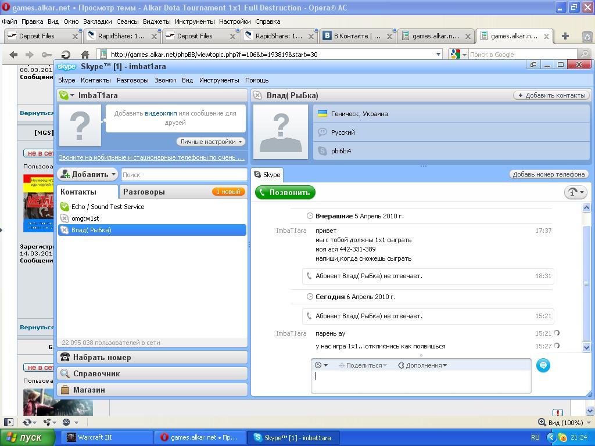Close first RapidShare Opera tab
The width and height of the screenshot is (595, 446).
(x=154, y=37)
